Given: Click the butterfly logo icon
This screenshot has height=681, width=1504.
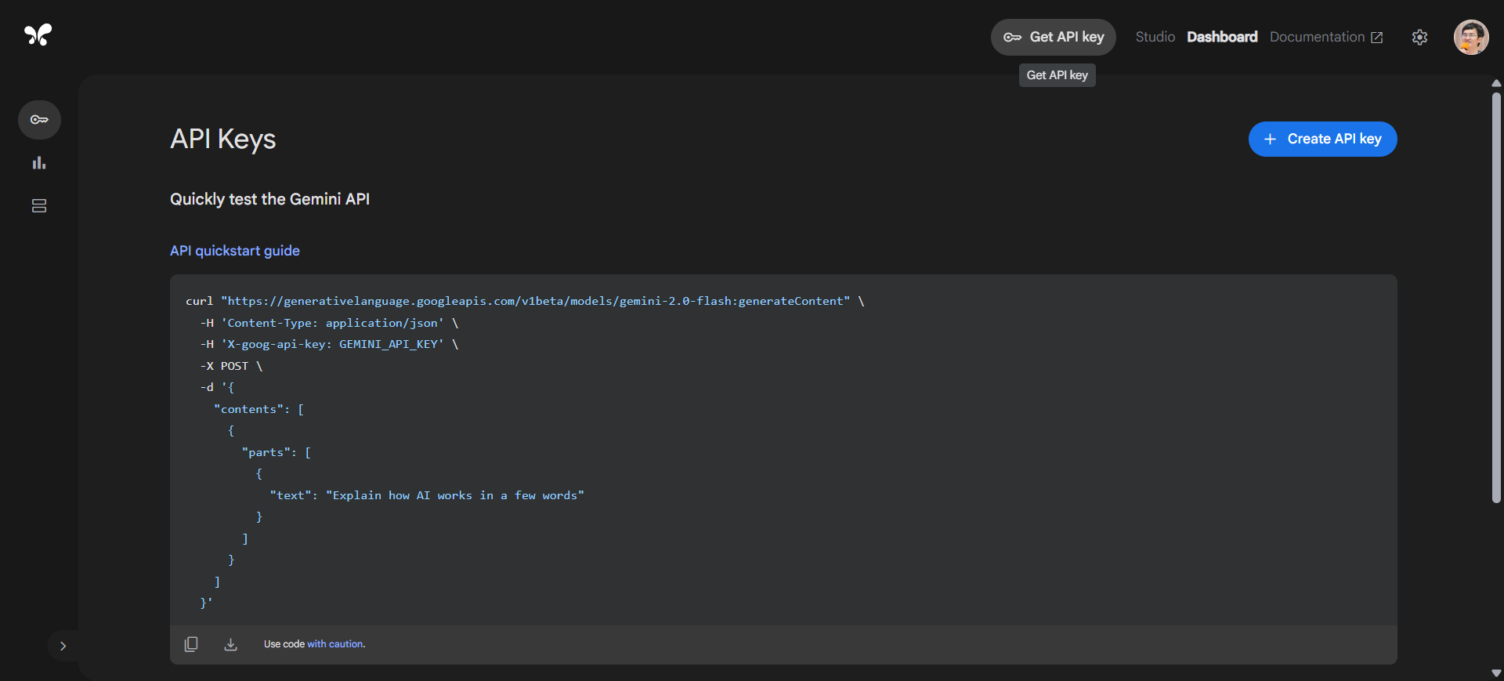Looking at the screenshot, I should click(x=38, y=34).
